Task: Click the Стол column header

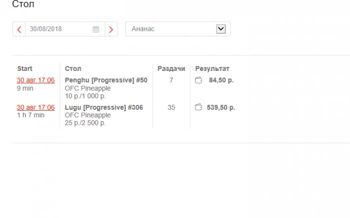Action: tap(73, 69)
